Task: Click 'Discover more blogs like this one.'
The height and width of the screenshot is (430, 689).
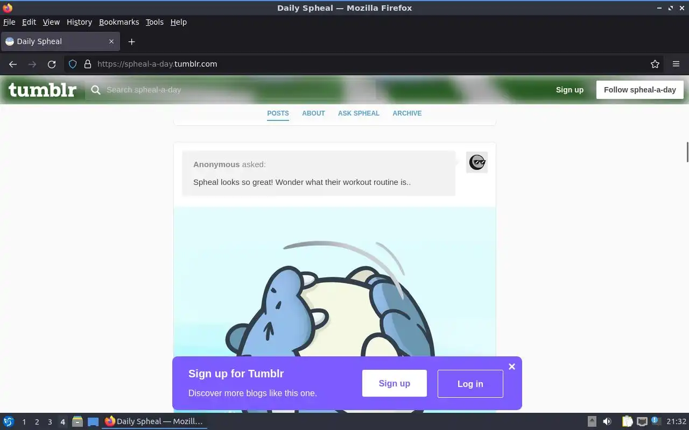Action: [252, 393]
